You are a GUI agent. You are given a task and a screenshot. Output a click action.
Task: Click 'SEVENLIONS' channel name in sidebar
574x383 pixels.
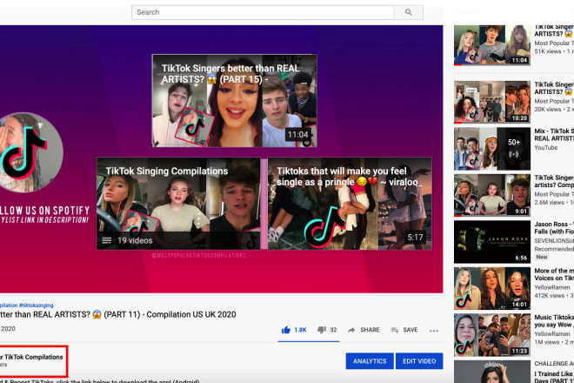[x=554, y=240]
